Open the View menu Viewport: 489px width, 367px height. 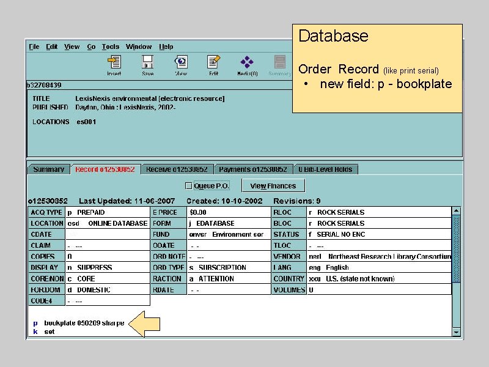tap(72, 47)
